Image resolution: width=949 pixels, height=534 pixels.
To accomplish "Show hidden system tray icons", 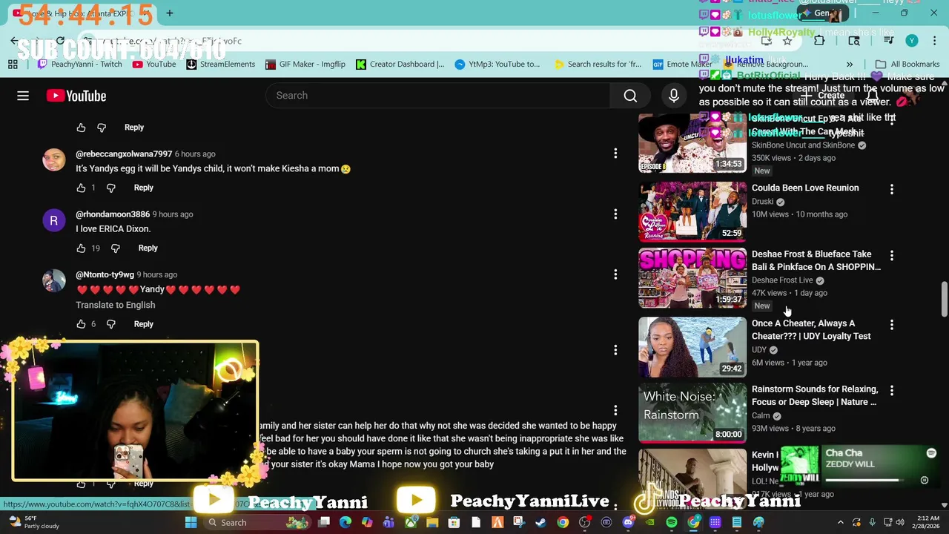I will click(840, 522).
